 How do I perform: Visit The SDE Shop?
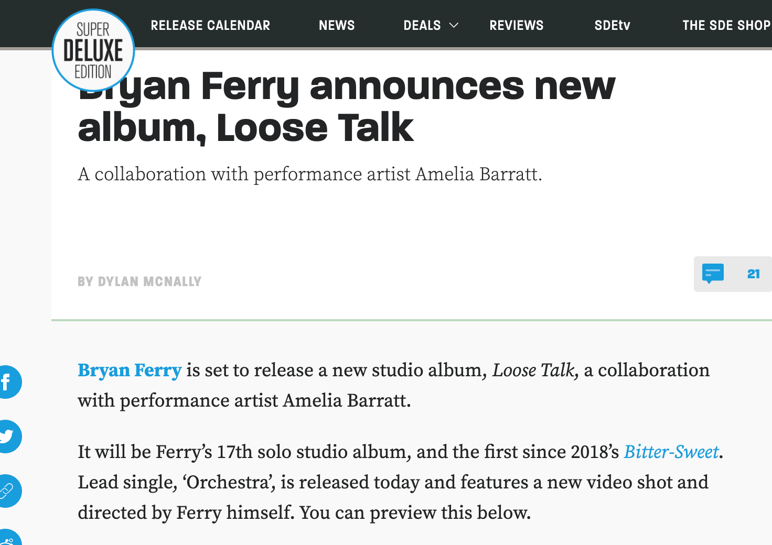click(726, 25)
